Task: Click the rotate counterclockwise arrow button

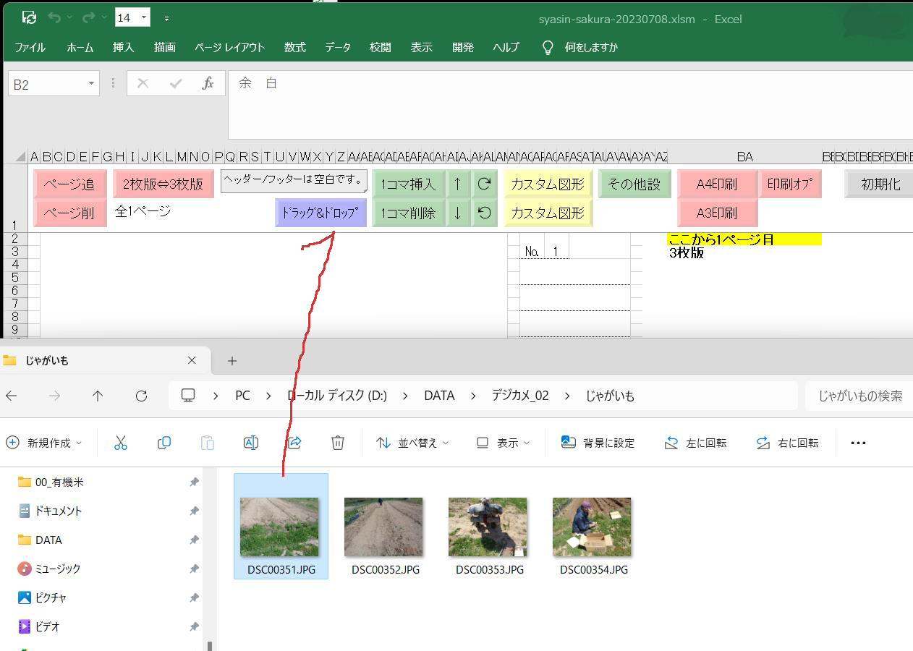Action: pos(485,213)
